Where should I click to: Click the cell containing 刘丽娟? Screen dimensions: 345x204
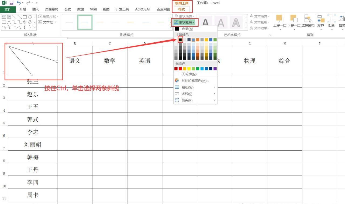(x=33, y=144)
